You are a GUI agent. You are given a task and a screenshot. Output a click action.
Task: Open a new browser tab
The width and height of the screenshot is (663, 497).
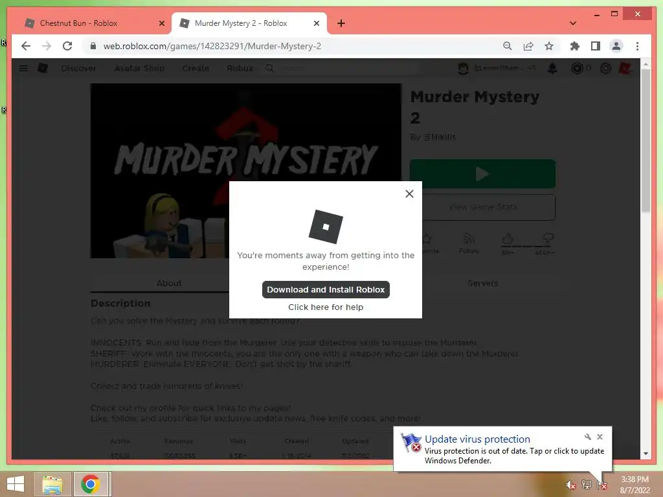[x=341, y=23]
